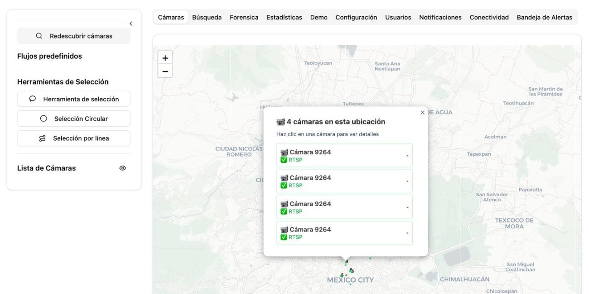Screen dimensions: 589x294
Task: Collapse the sidebar with the chevron arrow
Action: pos(130,24)
